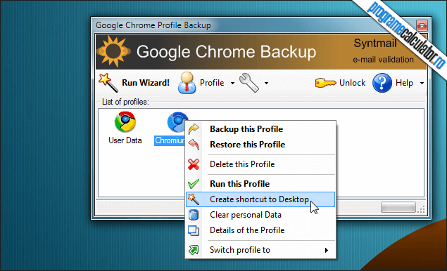This screenshot has height=271, width=447.
Task: Click the green checkmark run icon
Action: (x=194, y=184)
